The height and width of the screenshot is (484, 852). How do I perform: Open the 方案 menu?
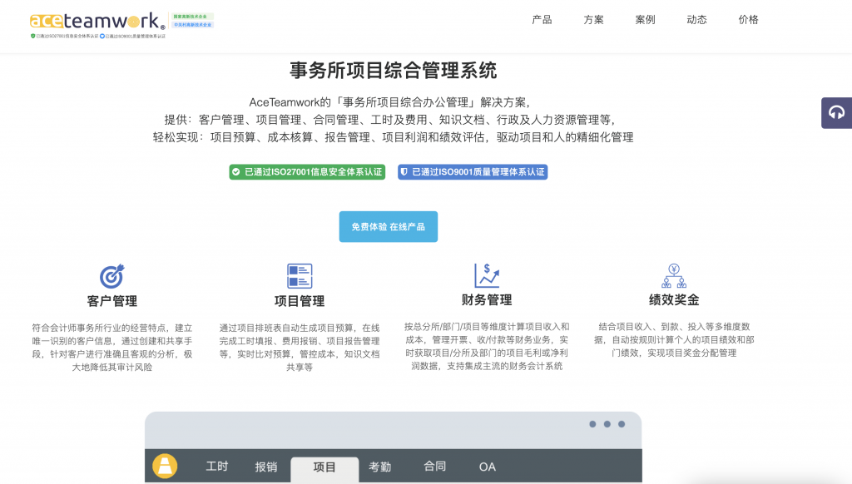[593, 20]
